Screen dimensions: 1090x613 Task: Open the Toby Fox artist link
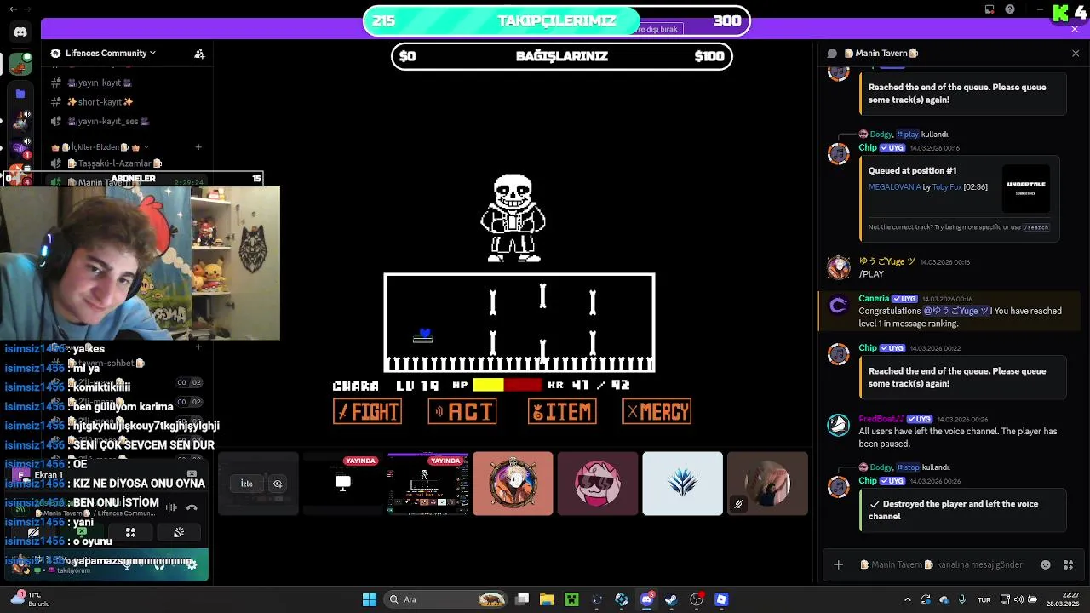tap(947, 186)
